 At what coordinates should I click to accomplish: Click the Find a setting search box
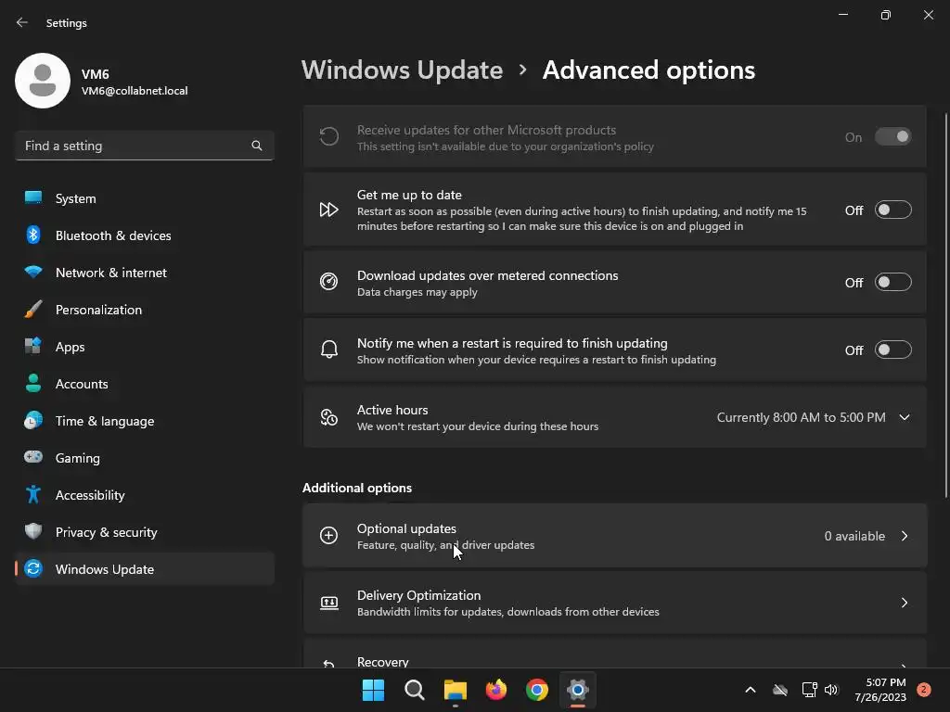145,146
